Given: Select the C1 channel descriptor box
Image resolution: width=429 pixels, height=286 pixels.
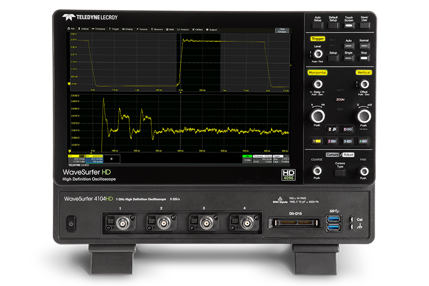Looking at the screenshot, I should point(76,159).
